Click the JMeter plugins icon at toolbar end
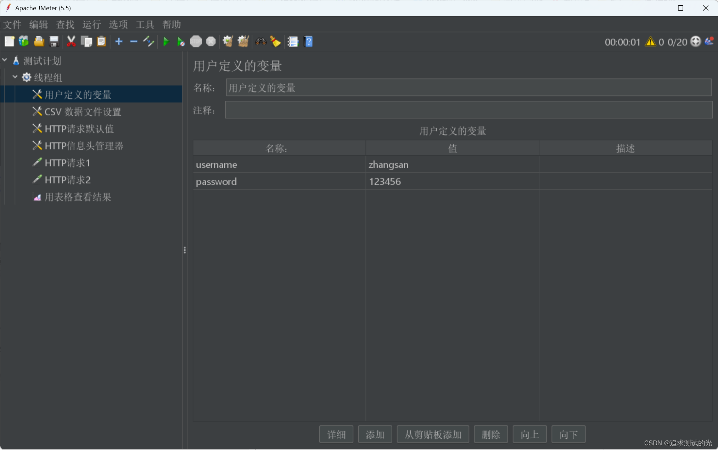Viewport: 718px width, 450px height. [709, 41]
